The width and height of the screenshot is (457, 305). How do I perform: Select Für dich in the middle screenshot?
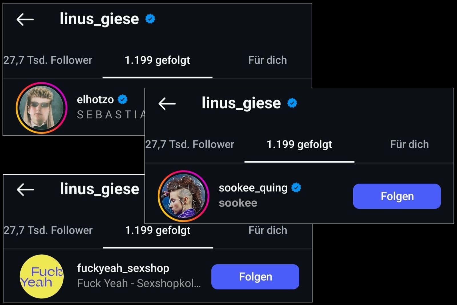point(410,144)
